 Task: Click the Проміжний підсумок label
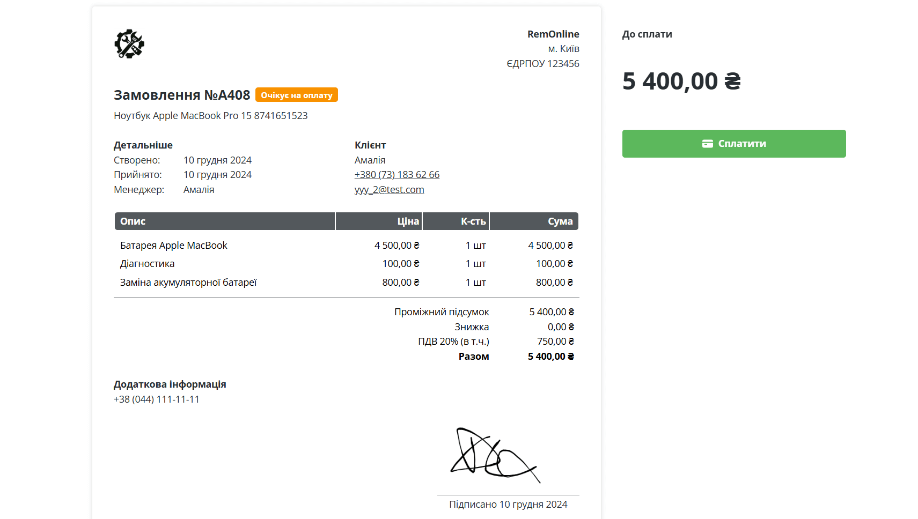pyautogui.click(x=442, y=312)
